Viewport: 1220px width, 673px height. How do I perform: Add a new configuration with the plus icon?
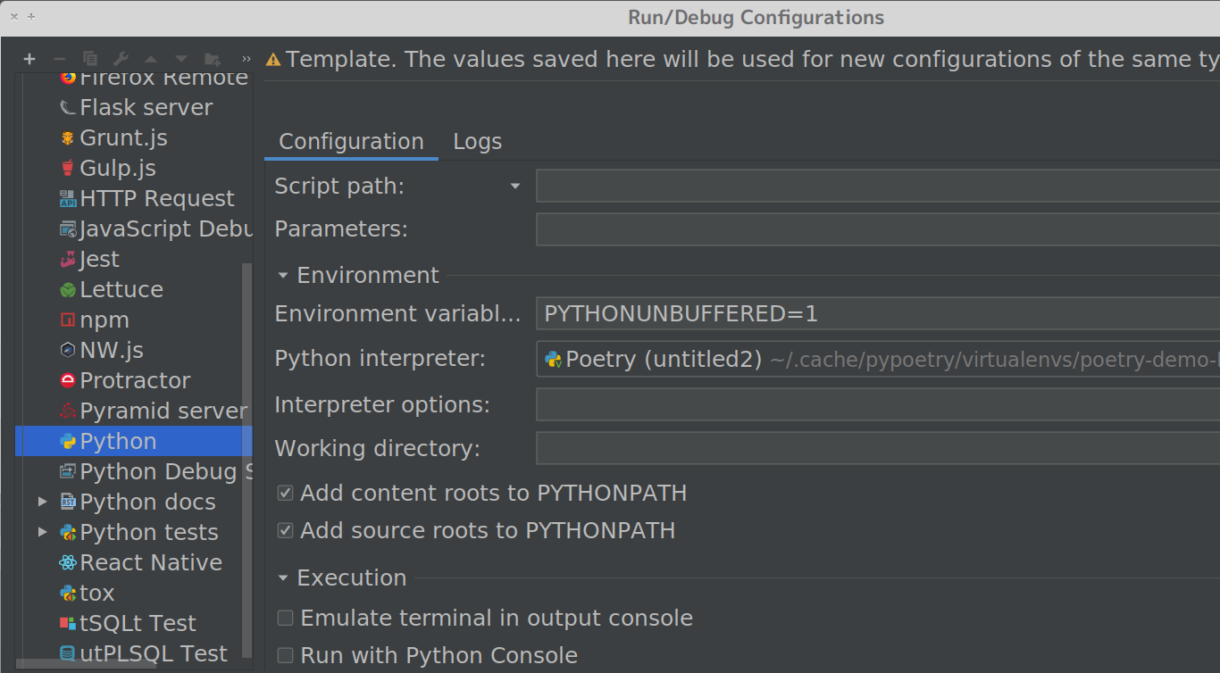tap(29, 59)
